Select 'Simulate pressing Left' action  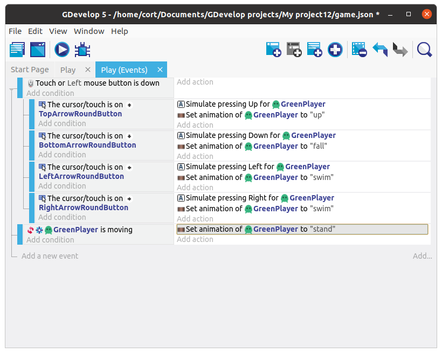click(253, 167)
